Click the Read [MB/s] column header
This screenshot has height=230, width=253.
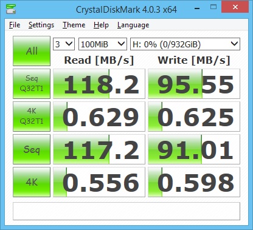point(99,60)
